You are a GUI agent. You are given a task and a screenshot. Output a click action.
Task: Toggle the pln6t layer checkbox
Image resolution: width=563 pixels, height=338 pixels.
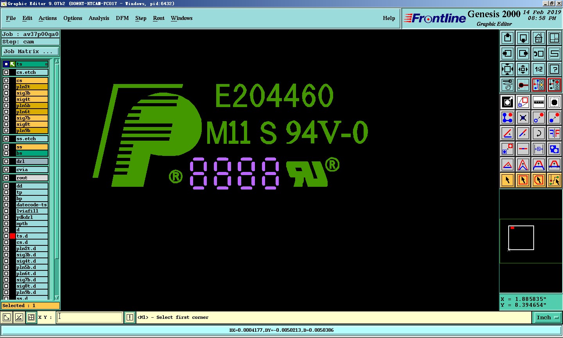coord(6,112)
